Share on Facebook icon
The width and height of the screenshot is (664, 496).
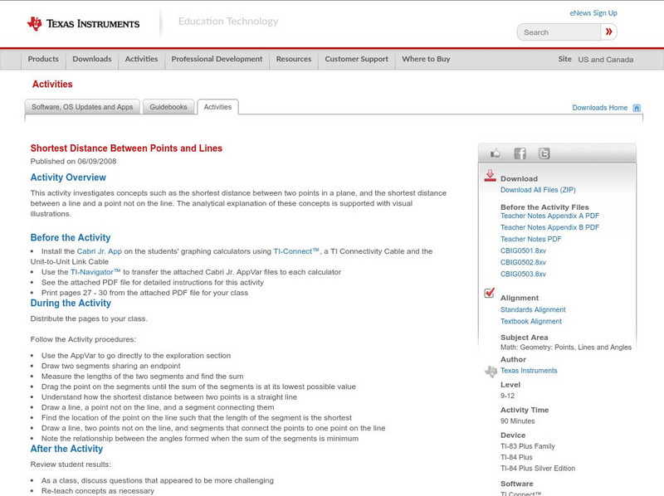(520, 153)
